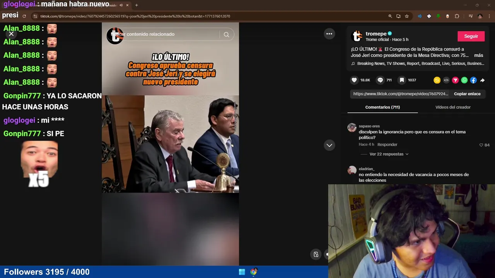Click the site info icon left of the URL

tap(35, 16)
